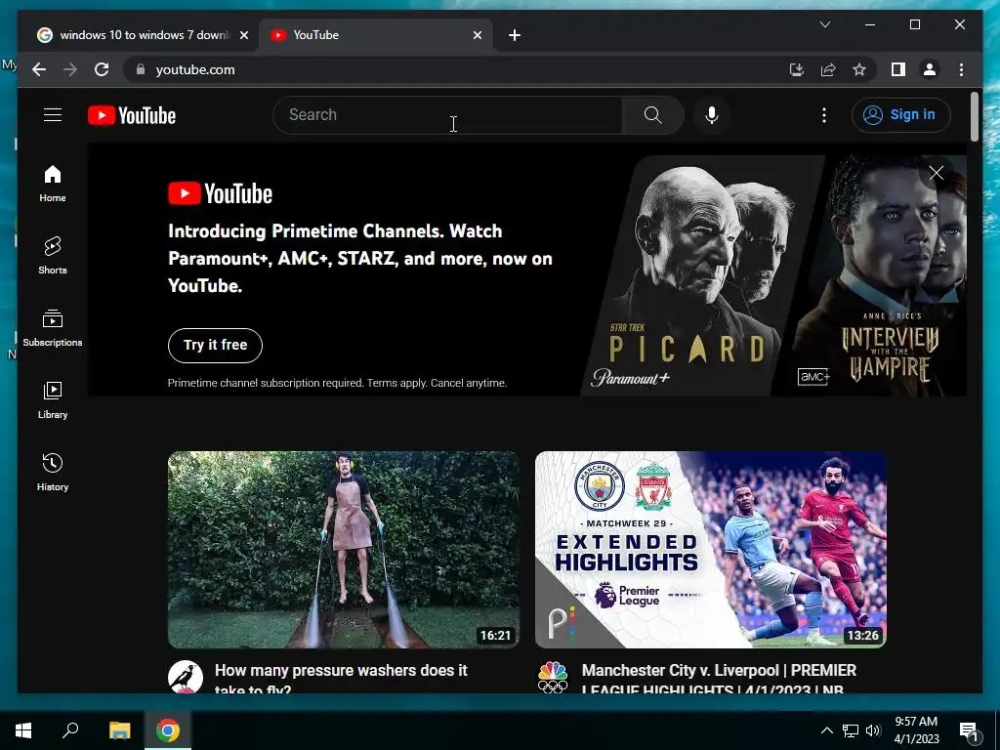Click the magnifier search button

tap(652, 115)
